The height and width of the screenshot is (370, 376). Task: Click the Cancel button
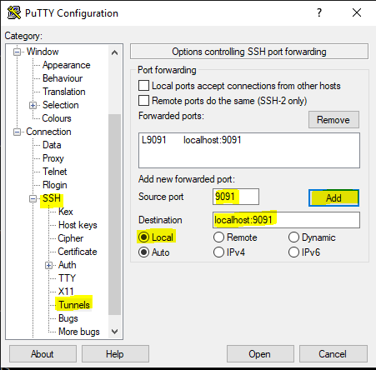333,354
